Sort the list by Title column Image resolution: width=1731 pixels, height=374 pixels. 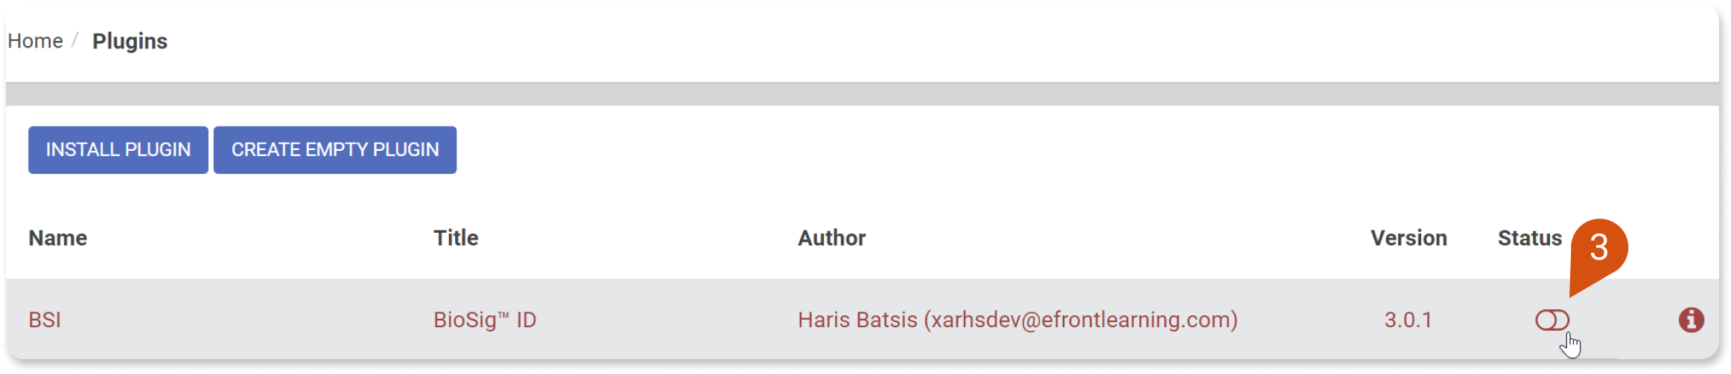pyautogui.click(x=456, y=238)
